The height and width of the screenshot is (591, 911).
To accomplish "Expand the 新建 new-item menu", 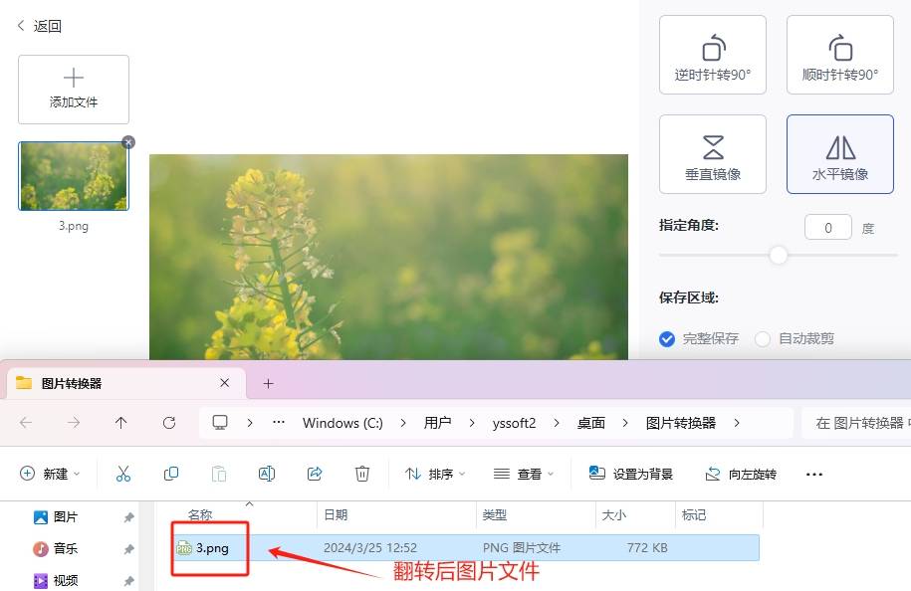I will (50, 474).
